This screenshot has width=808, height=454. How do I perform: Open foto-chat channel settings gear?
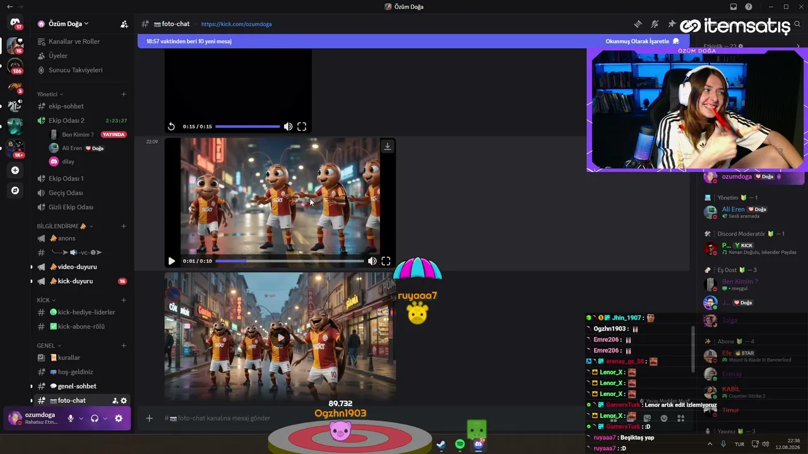tap(124, 400)
